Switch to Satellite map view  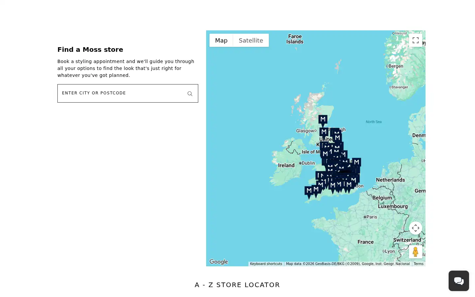pos(251,40)
